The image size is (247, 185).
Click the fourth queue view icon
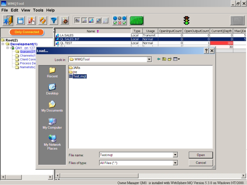pos(98,20)
